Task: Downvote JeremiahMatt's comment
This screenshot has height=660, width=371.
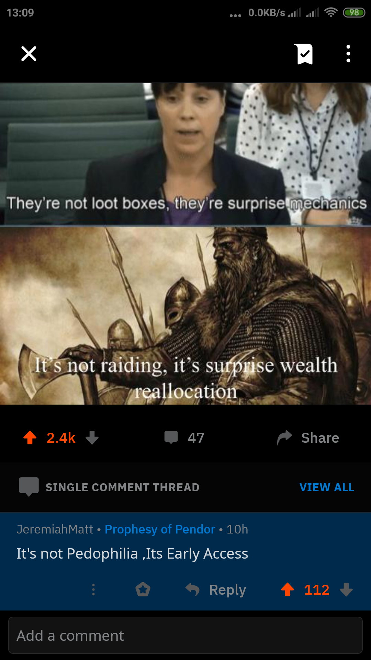Action: click(346, 590)
